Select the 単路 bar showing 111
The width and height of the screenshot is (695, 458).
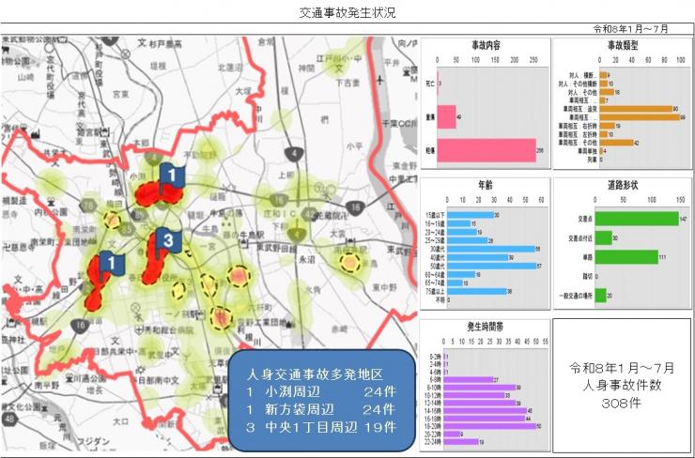[626, 257]
